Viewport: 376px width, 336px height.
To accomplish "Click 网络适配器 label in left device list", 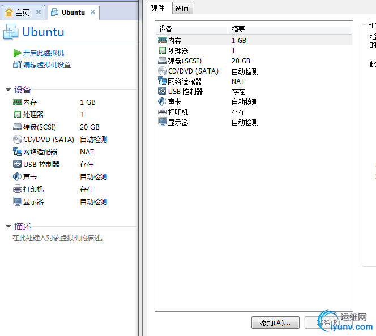I will pos(40,152).
